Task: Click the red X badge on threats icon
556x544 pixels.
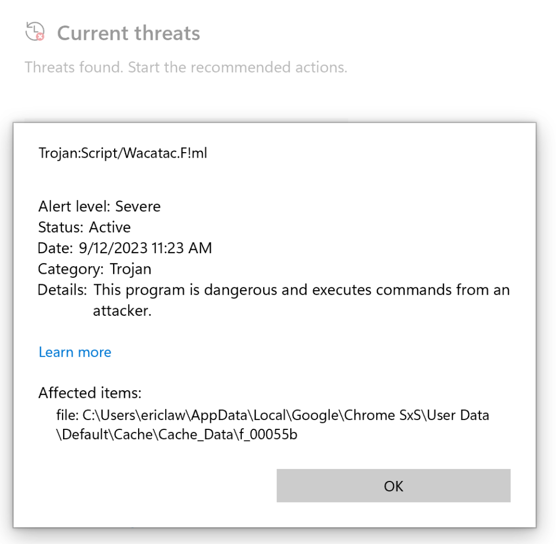Action: [x=40, y=37]
